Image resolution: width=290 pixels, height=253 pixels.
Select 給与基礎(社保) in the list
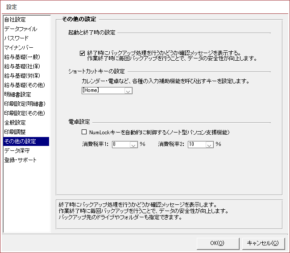(x=21, y=66)
